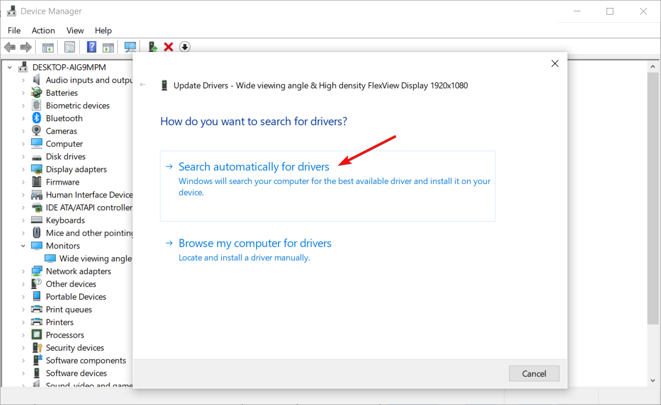The height and width of the screenshot is (405, 661).
Task: Click the Security devices key icon
Action: pos(37,348)
